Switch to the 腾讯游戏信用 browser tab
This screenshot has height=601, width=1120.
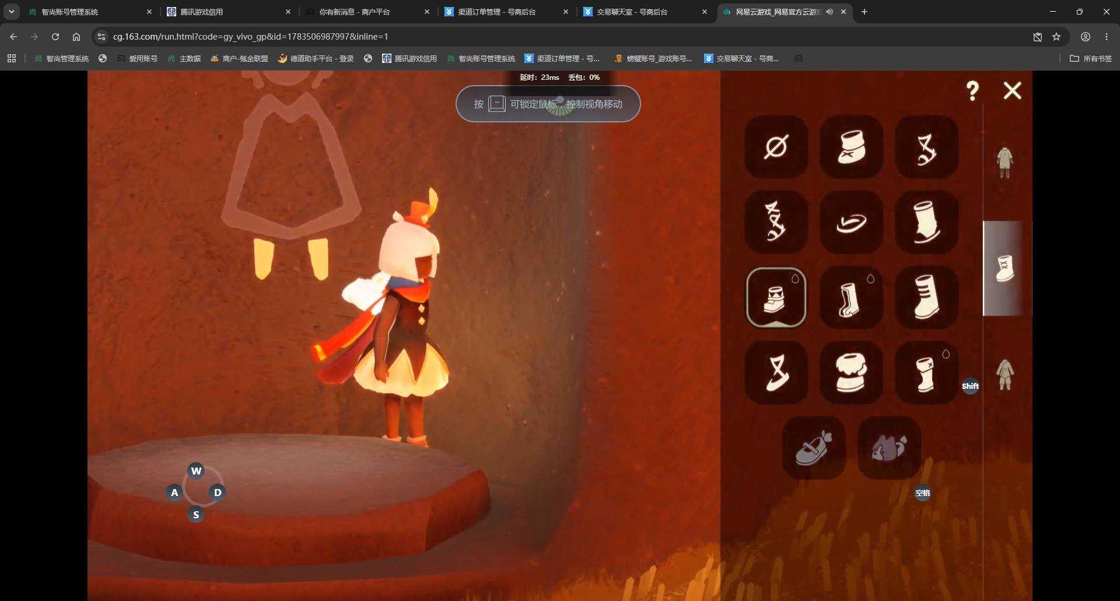(x=229, y=12)
